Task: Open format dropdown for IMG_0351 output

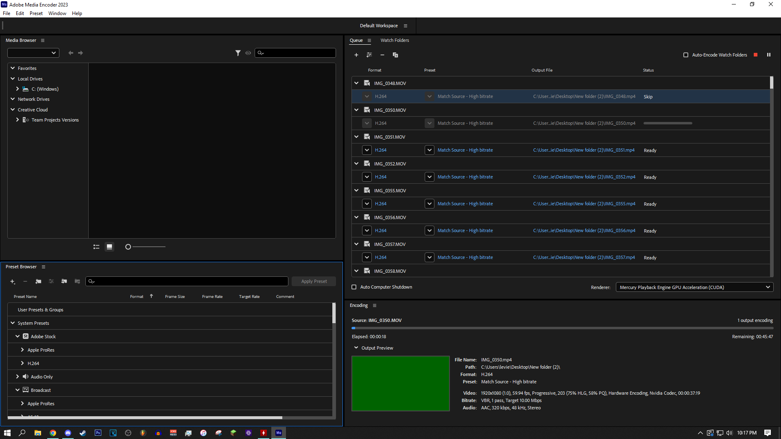Action: (x=367, y=150)
